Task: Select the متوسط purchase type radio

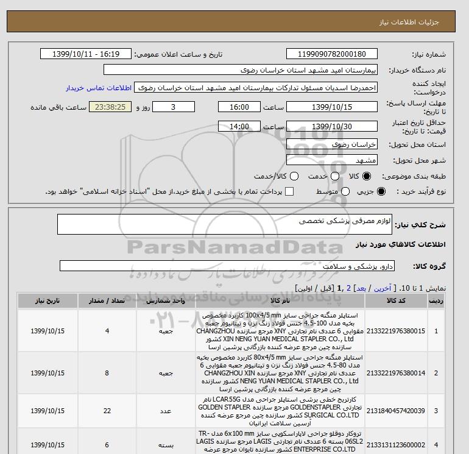Action: tap(345, 191)
